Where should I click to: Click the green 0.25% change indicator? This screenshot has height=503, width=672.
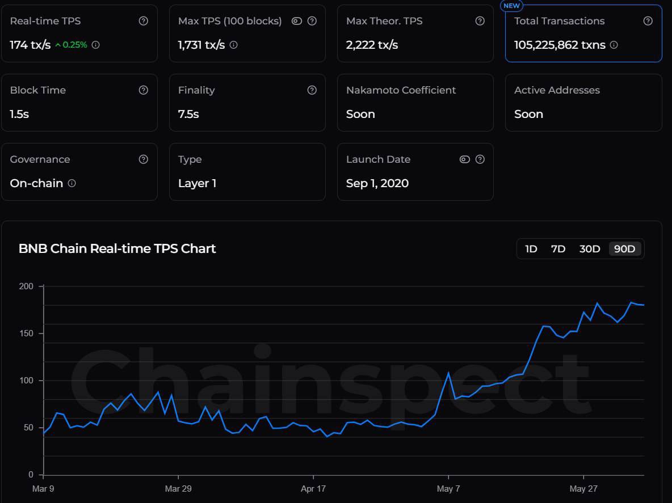(71, 45)
